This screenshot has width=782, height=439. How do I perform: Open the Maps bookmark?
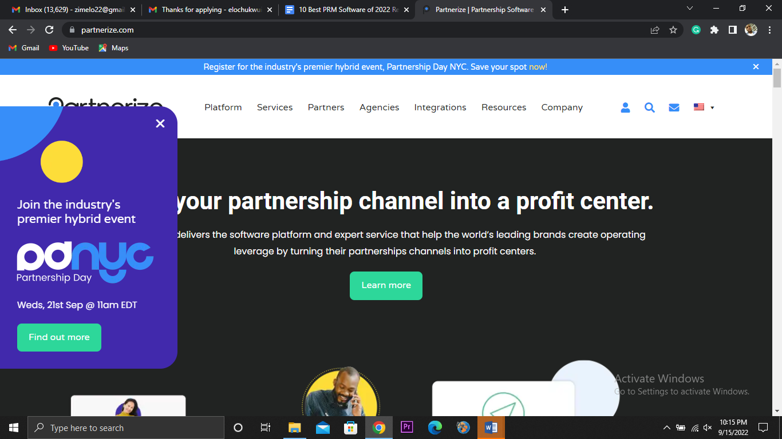pyautogui.click(x=113, y=48)
